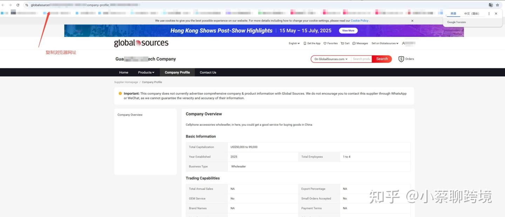Image resolution: width=505 pixels, height=217 pixels.
Task: Click the View More banner button
Action: [x=348, y=30]
